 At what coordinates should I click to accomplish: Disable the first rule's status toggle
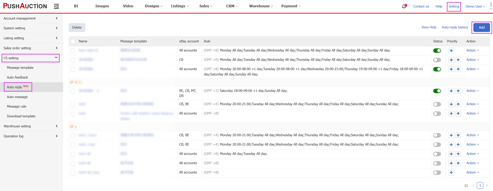click(437, 50)
